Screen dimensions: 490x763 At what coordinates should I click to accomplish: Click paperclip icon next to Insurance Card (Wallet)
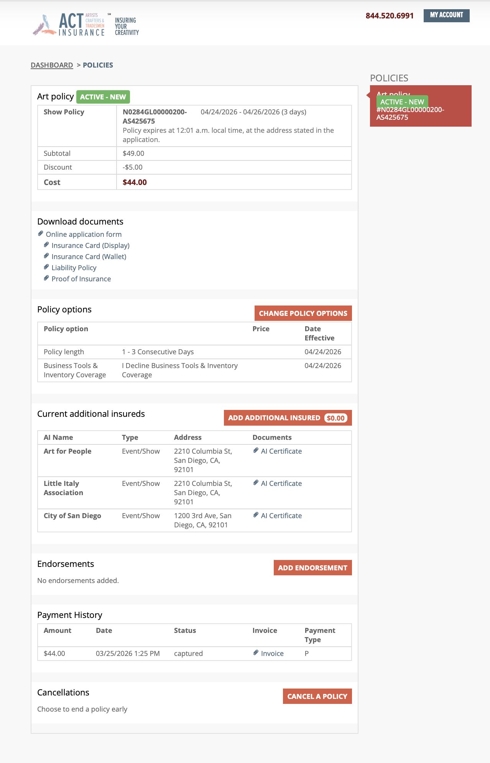click(46, 256)
